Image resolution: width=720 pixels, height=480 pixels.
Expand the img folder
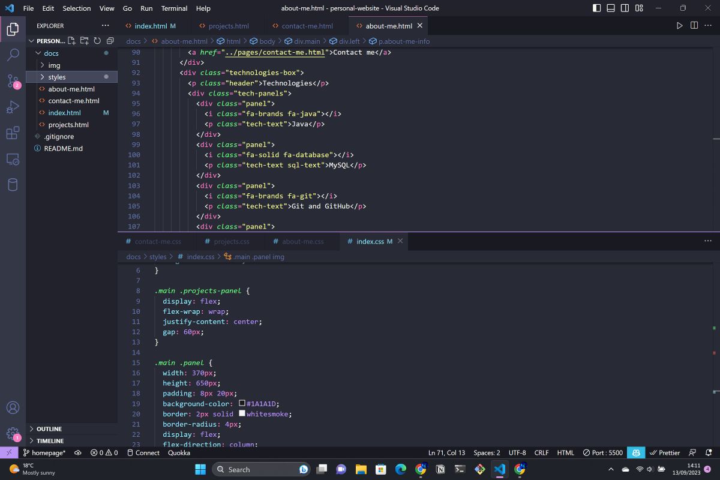(54, 65)
